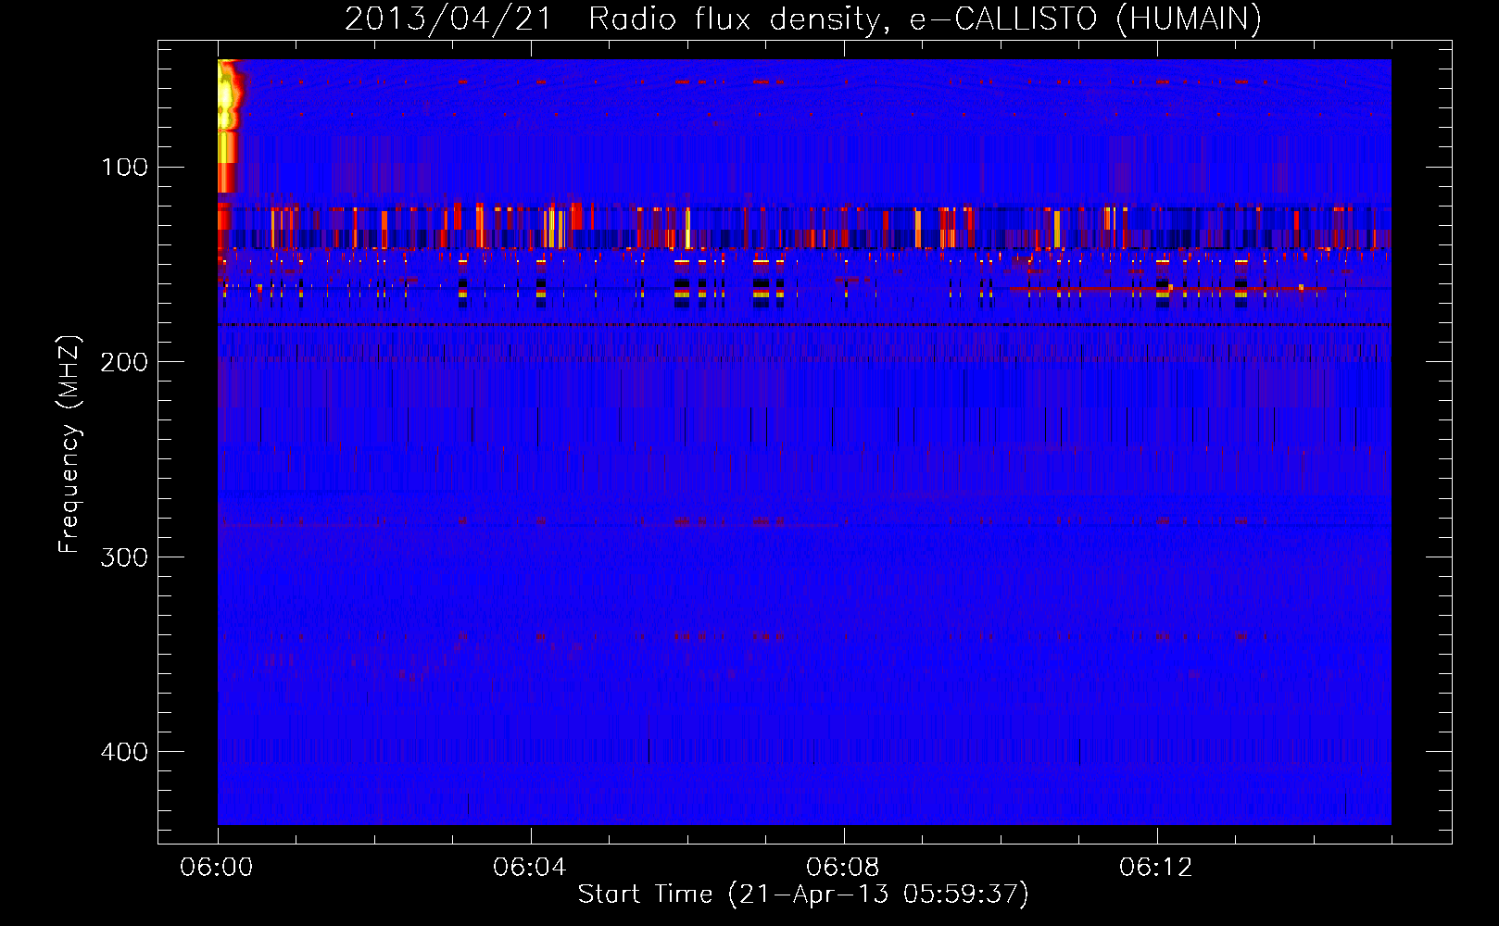Screen dimensions: 1499x926
Task: Click the 'Start Time (21-Apr-13 05:59:37)' label
Action: [x=803, y=895]
